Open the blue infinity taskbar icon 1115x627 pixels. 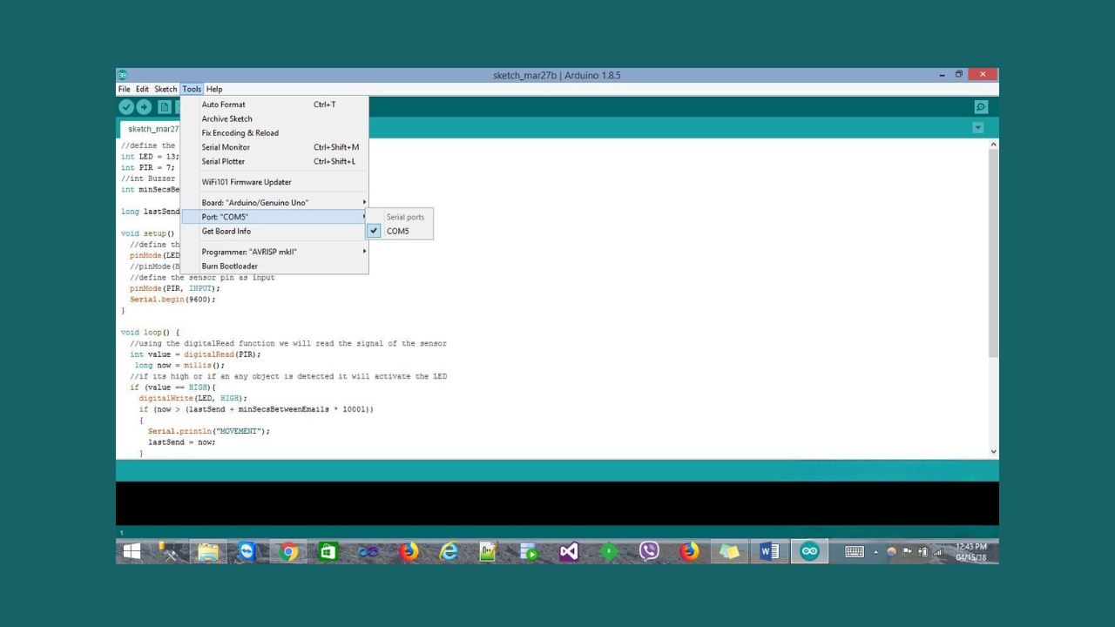(x=368, y=551)
